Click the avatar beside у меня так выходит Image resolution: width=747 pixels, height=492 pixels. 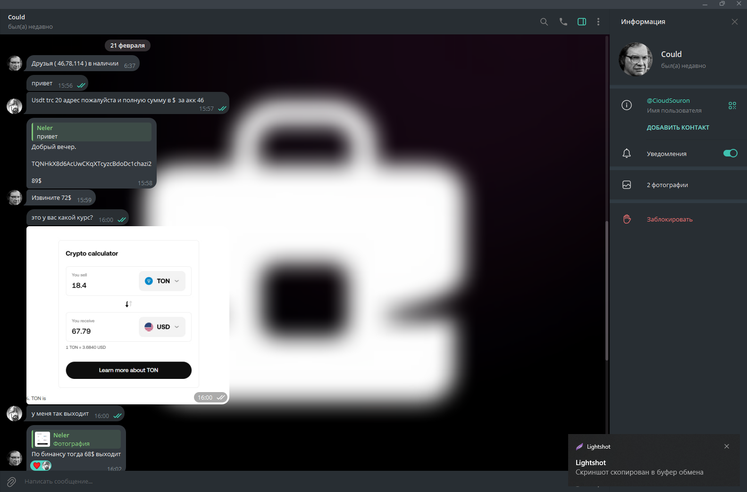click(15, 413)
